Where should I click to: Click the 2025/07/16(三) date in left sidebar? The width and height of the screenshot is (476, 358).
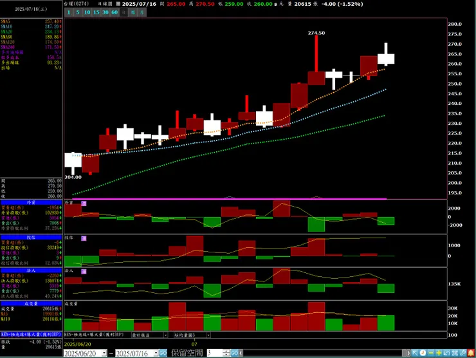click(31, 9)
